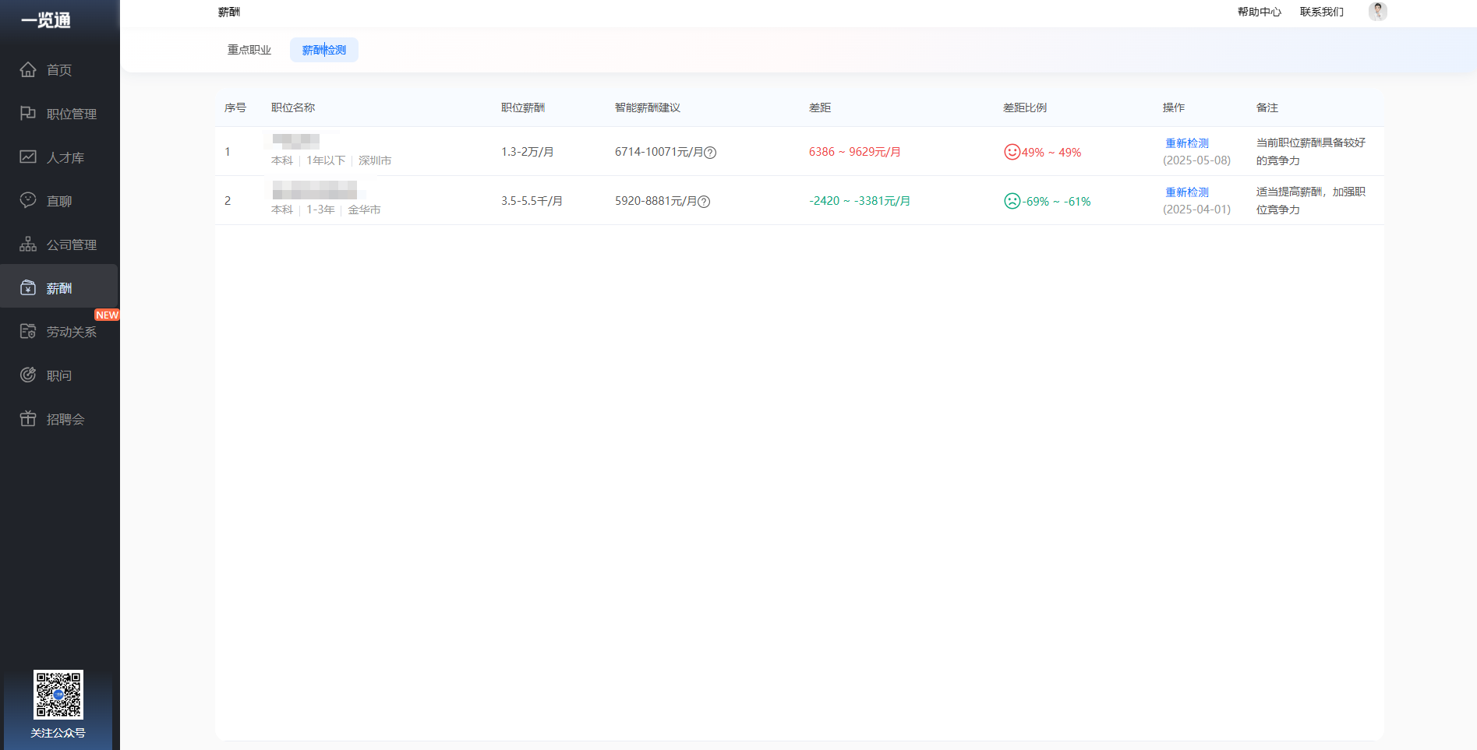Click the 6386 ~ 9629元/月 gap value
The width and height of the screenshot is (1477, 750).
click(855, 152)
